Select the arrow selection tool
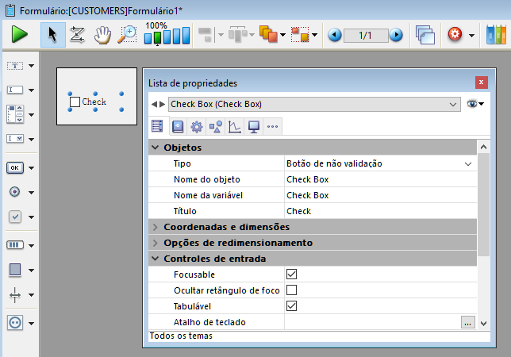Image resolution: width=511 pixels, height=357 pixels. pyautogui.click(x=53, y=35)
